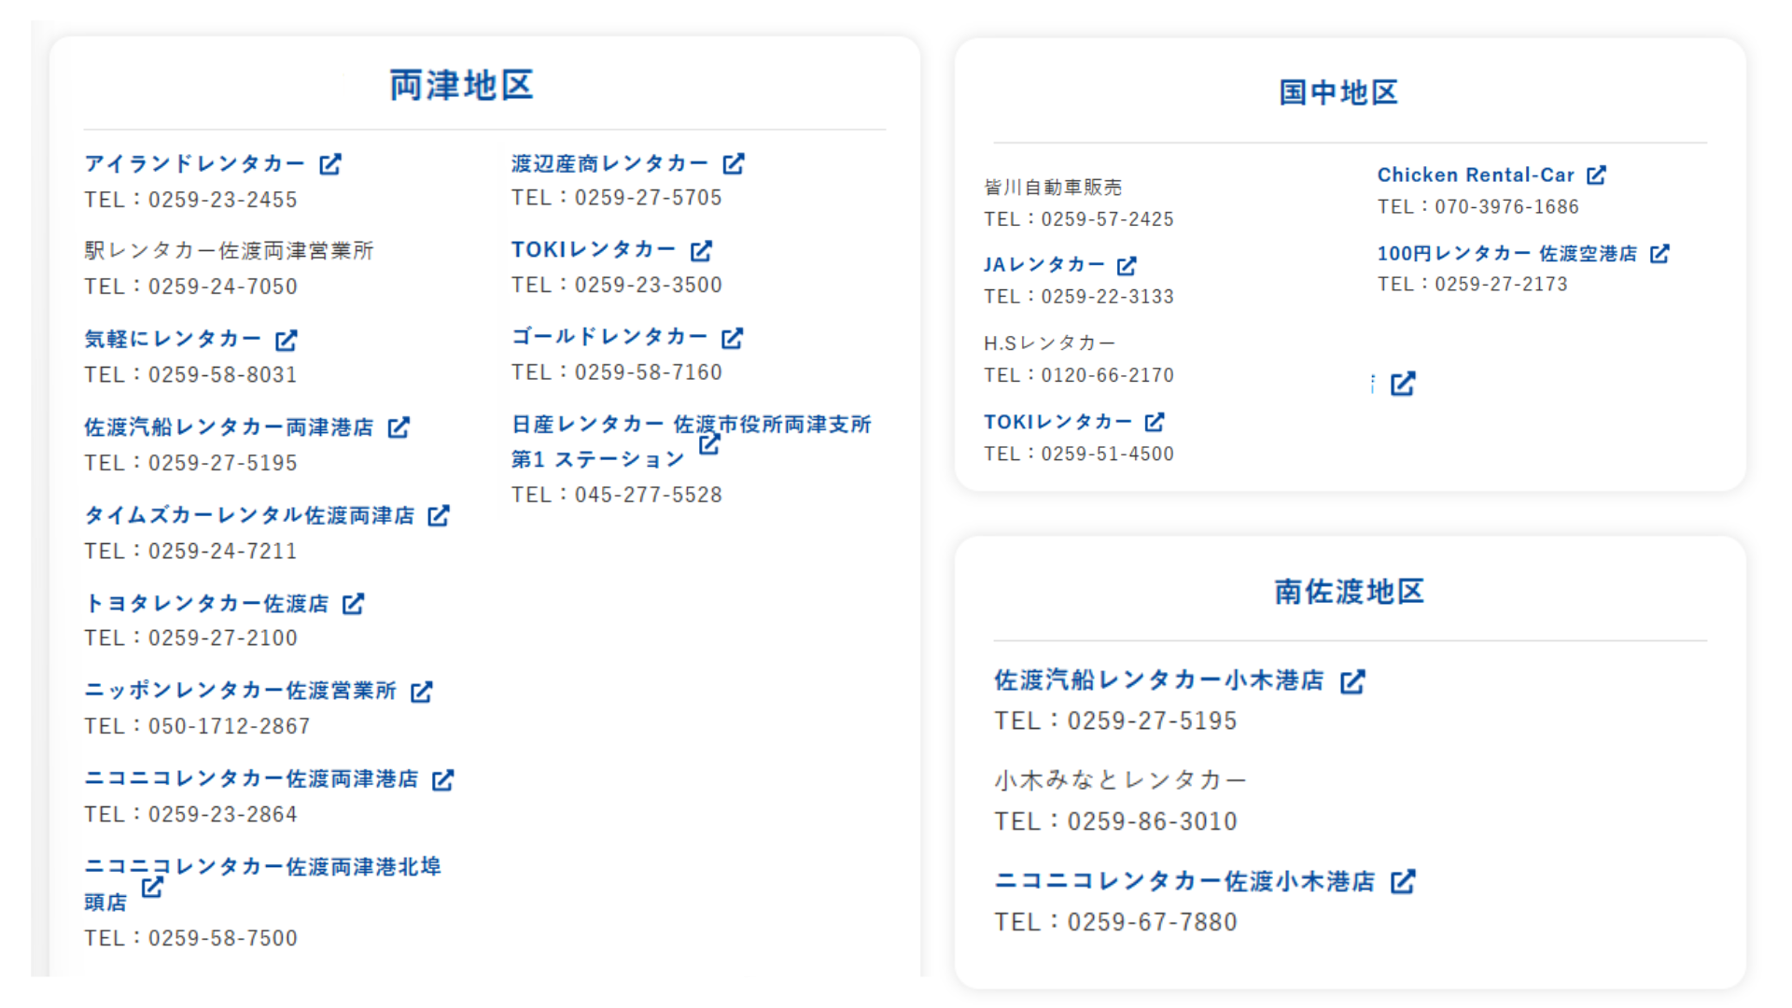Click external link icon beside トヨタレンタカー佐渡店

click(353, 605)
